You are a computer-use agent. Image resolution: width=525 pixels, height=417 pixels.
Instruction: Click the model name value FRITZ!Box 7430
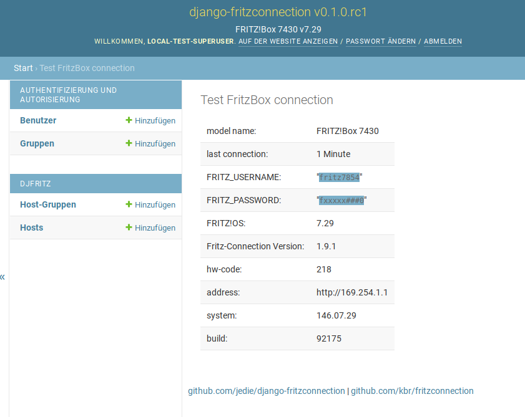(348, 131)
